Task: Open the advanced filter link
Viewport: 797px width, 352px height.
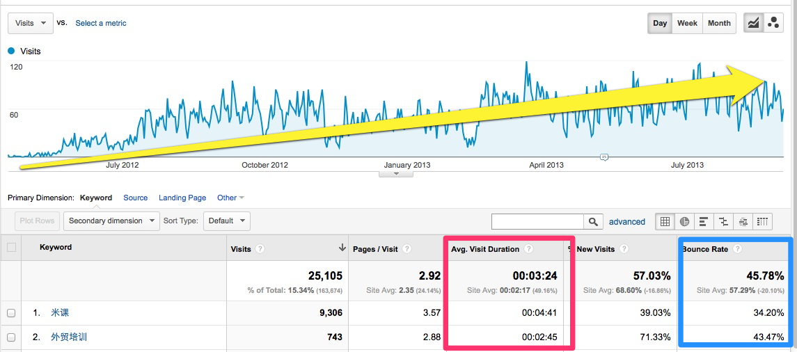Action: pyautogui.click(x=626, y=221)
